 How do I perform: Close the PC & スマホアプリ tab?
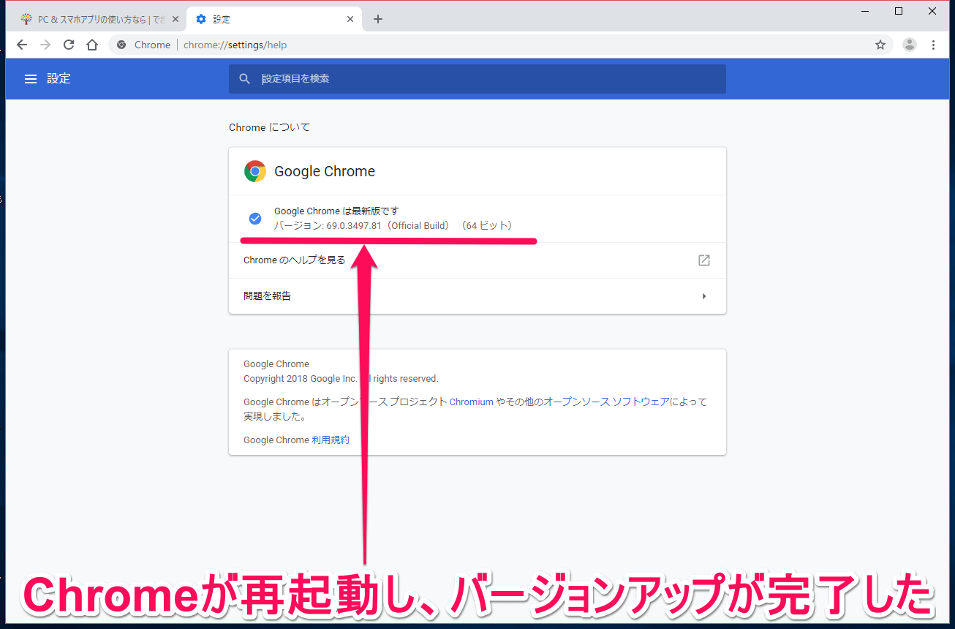(x=175, y=19)
